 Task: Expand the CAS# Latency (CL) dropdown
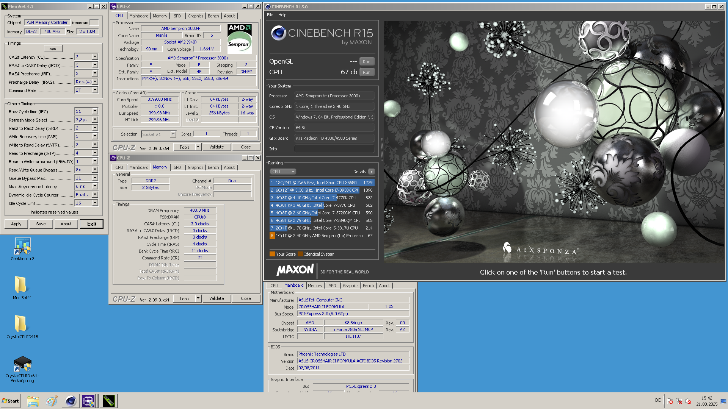(95, 57)
